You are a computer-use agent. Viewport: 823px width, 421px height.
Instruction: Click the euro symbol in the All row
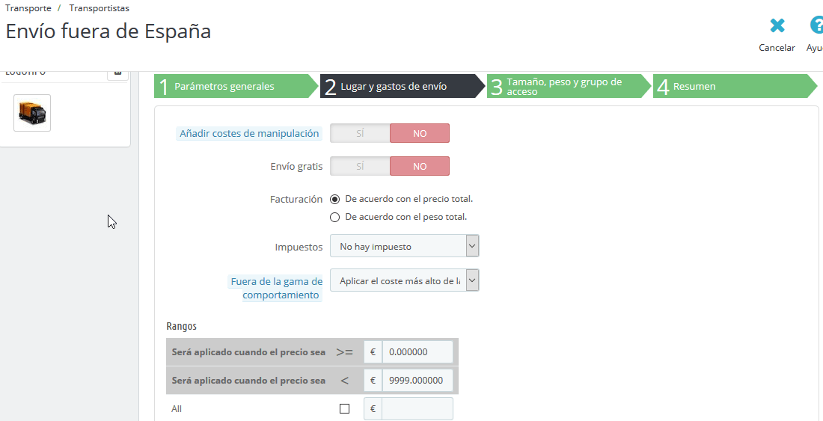373,408
